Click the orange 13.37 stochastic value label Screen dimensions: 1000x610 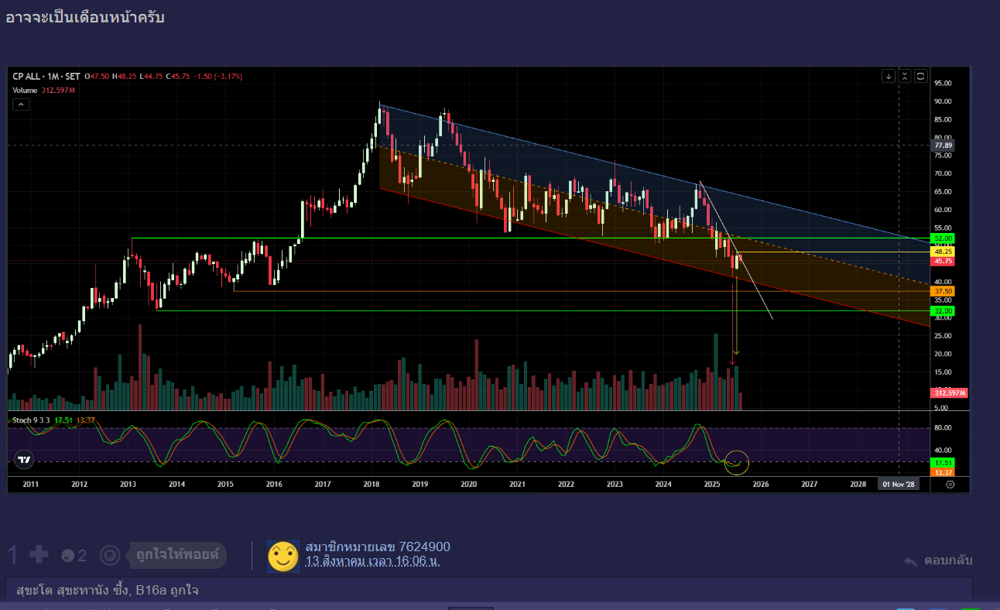click(x=943, y=472)
